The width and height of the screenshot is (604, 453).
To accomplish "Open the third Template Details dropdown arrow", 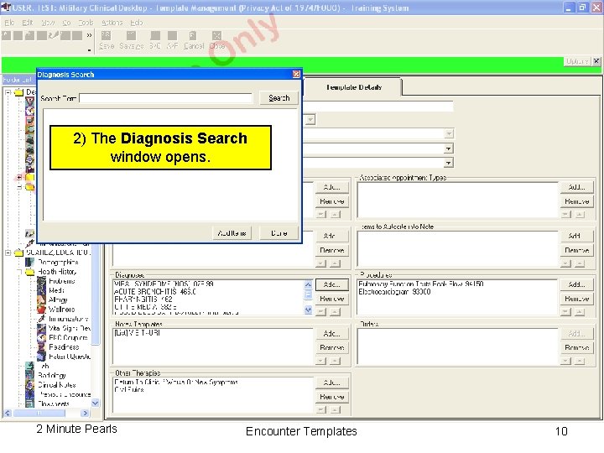I will tap(449, 163).
